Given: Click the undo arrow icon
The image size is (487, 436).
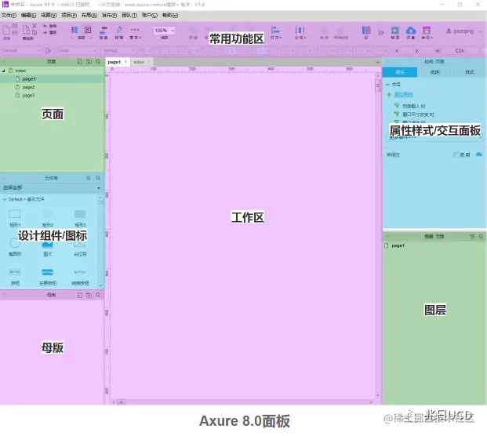Looking at the screenshot, I should pos(45,26).
